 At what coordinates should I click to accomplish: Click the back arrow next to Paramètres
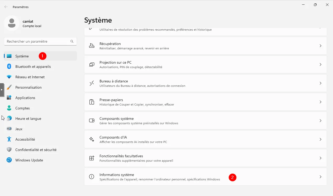tap(6, 7)
